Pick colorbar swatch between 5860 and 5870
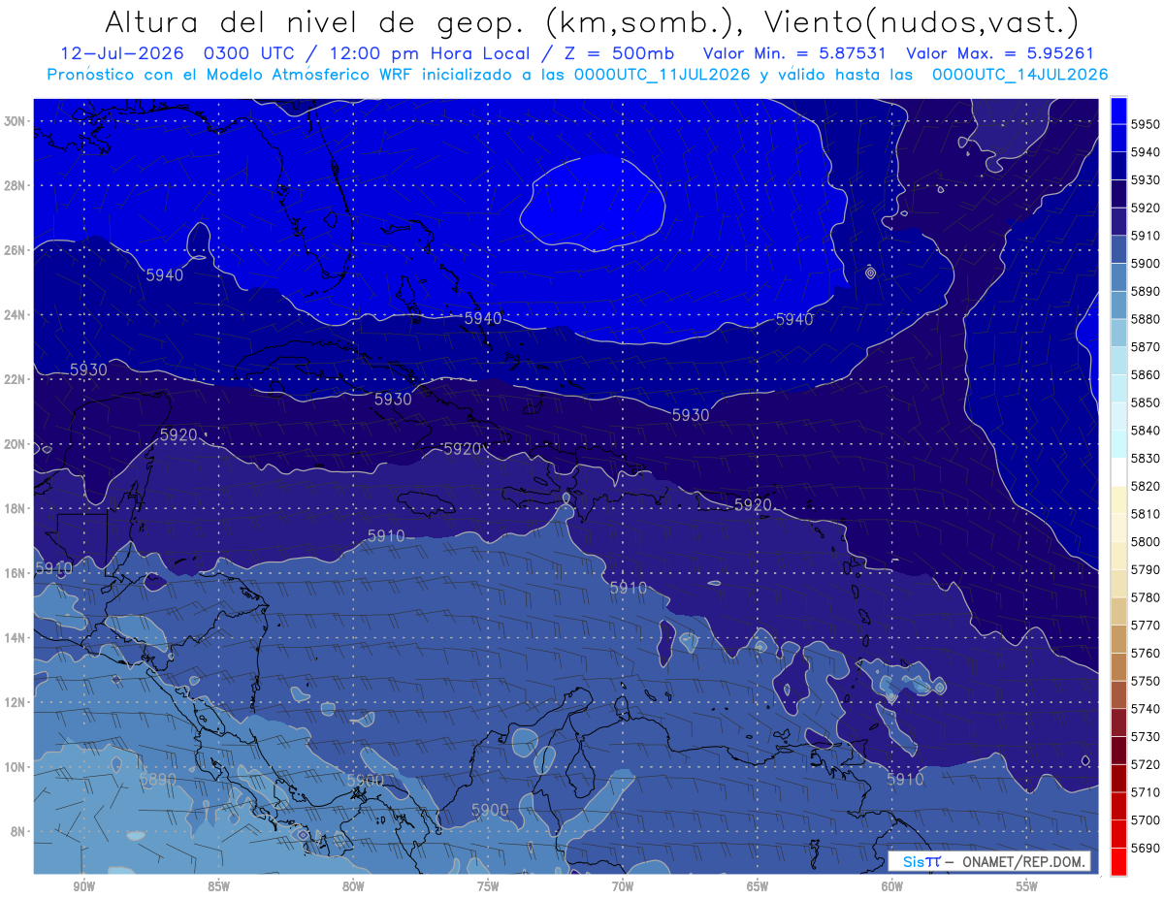 click(x=1118, y=360)
